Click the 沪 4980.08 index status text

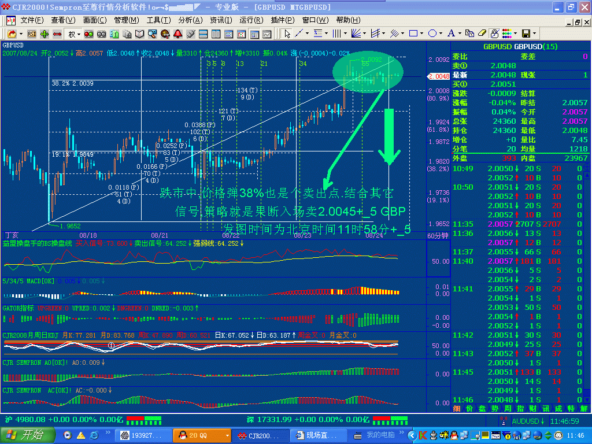click(64, 420)
